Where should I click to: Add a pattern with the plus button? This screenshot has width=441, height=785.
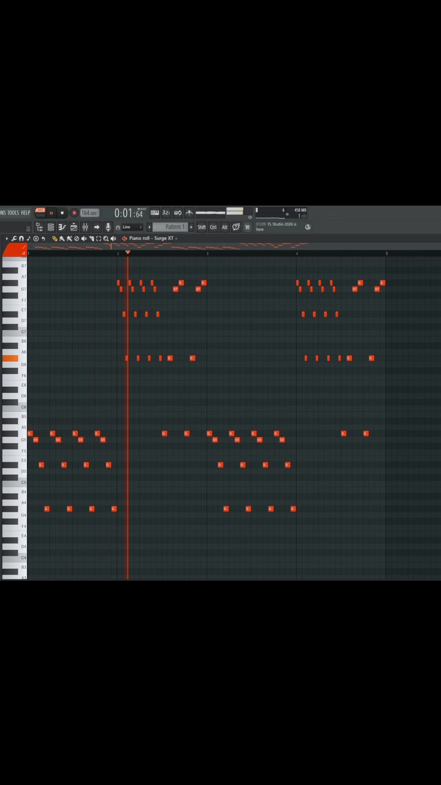coord(191,227)
